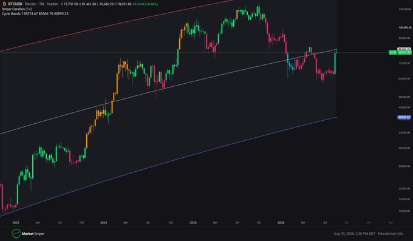Screen dimensions: 413x241
Task: Click the 2024 year label on time axis
Action: click(x=103, y=223)
